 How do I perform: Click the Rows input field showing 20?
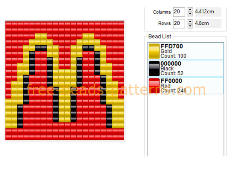coord(179,24)
